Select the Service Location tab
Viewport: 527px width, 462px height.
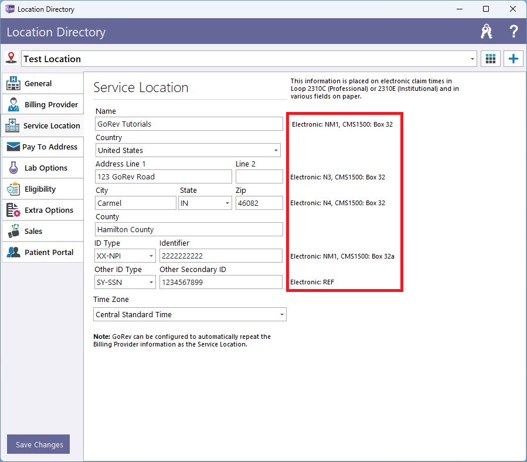43,125
